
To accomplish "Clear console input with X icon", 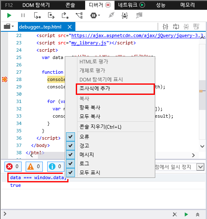I will [x=175, y=214].
